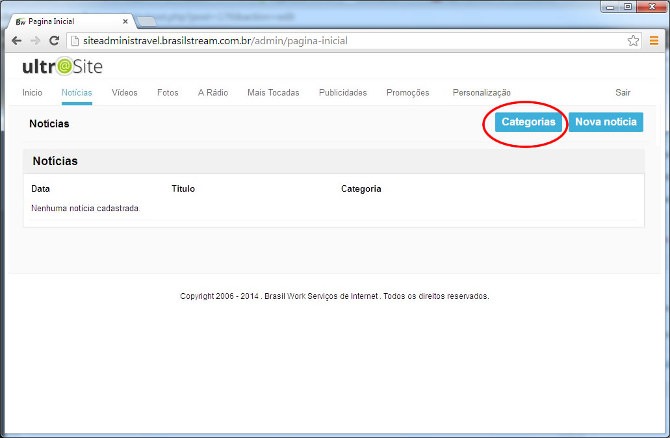This screenshot has height=438, width=670.
Task: Go to the Fotos section
Action: (168, 93)
